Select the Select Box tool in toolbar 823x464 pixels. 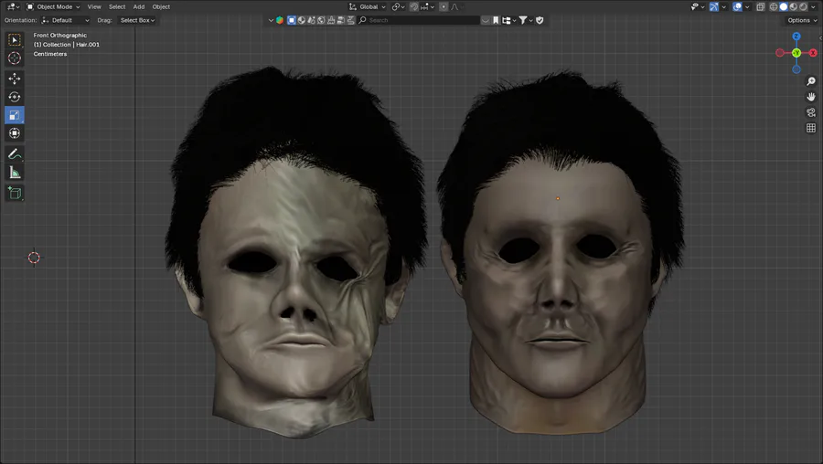(x=14, y=40)
